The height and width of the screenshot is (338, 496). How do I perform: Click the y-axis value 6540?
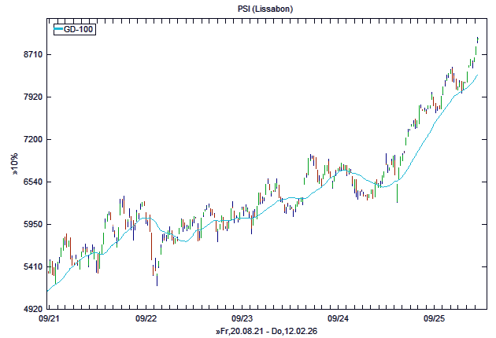(33, 182)
